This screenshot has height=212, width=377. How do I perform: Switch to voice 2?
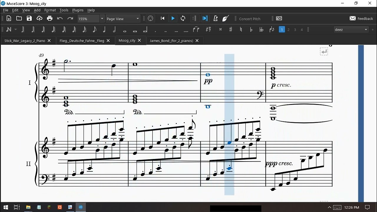click(289, 29)
